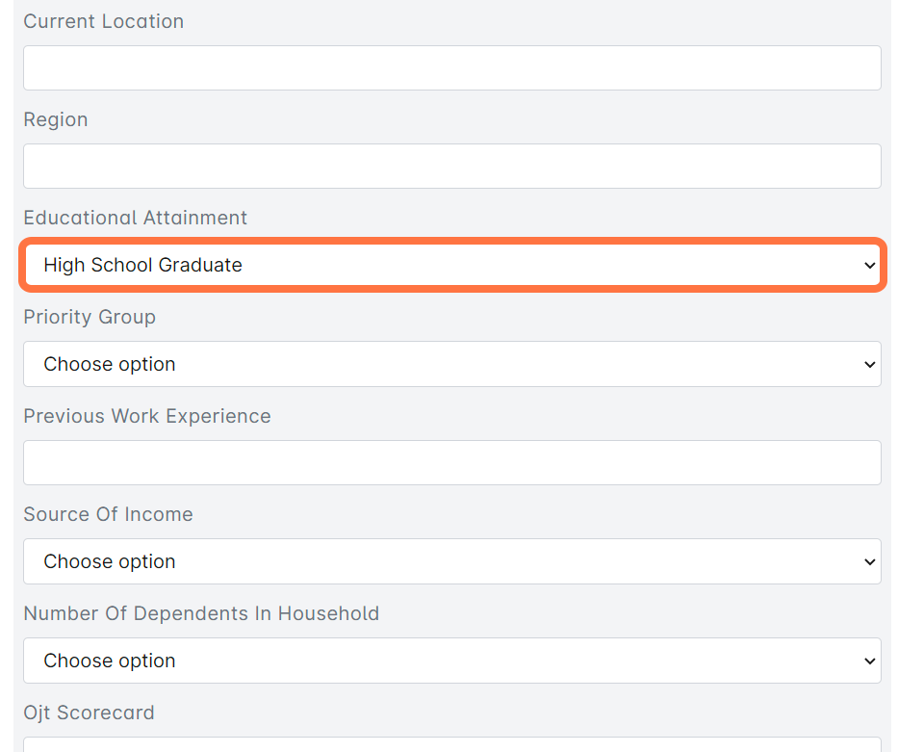Click the Number Of Dependents chevron arrow
Image resolution: width=898 pixels, height=752 pixels.
tap(869, 661)
